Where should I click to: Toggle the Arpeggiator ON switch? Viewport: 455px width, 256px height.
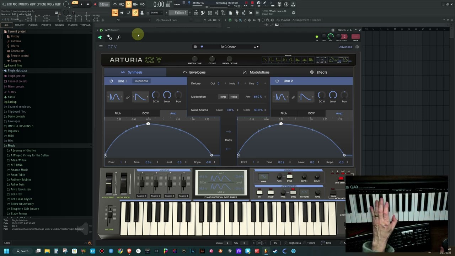[259, 192]
